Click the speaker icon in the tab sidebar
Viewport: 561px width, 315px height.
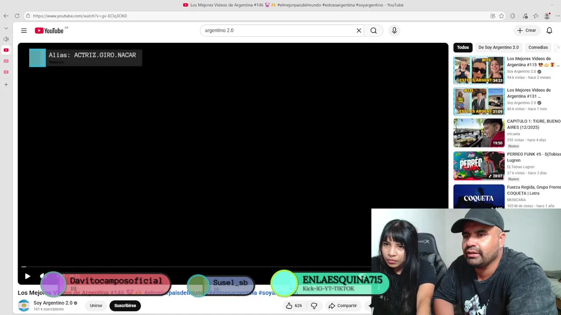pos(6,39)
